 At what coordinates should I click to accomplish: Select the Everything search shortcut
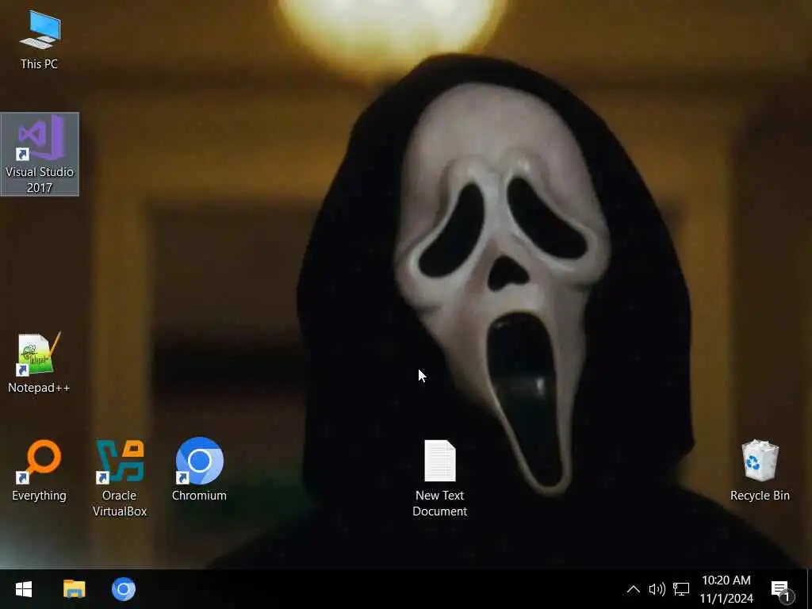(40, 470)
